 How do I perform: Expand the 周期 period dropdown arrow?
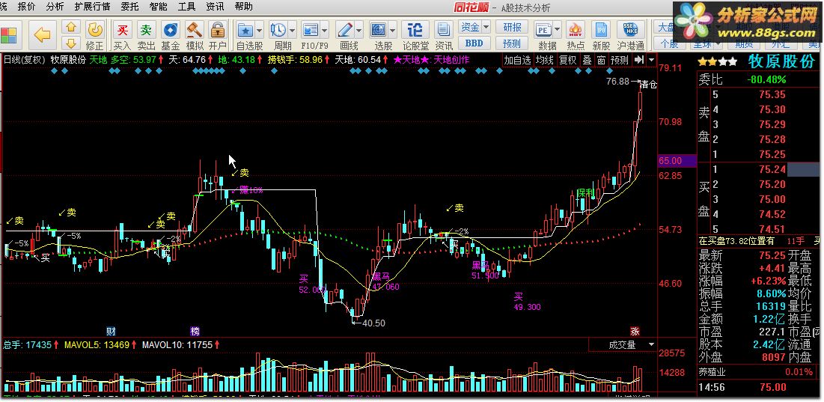[292, 29]
